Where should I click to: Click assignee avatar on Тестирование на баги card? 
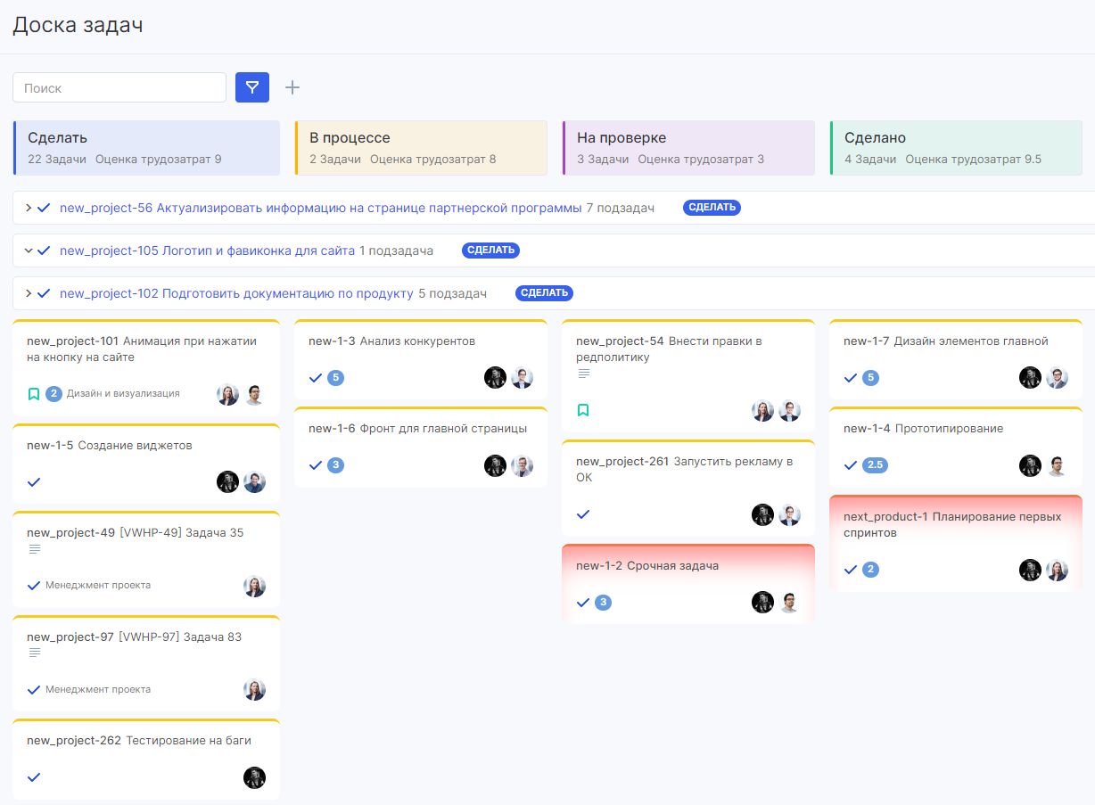click(x=254, y=777)
